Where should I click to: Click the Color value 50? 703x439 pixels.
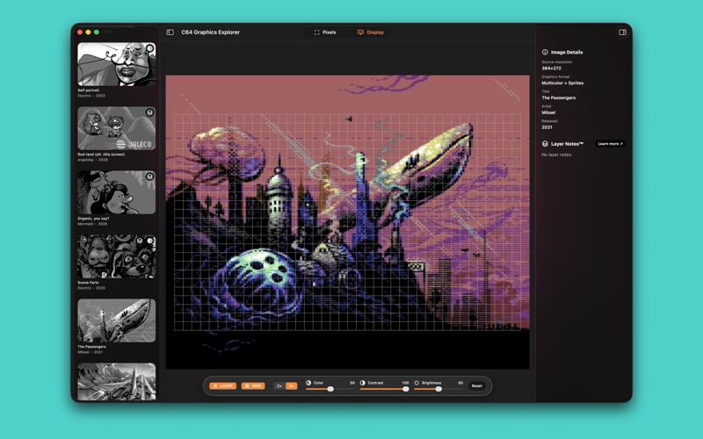(352, 383)
